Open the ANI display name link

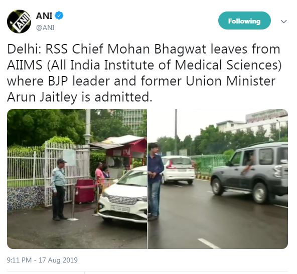[x=44, y=15]
